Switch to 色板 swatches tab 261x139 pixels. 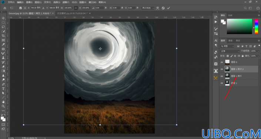(x=230, y=15)
